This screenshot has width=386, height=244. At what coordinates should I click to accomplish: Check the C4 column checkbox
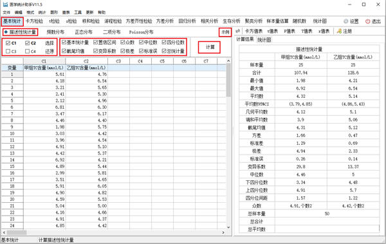[x=27, y=52]
